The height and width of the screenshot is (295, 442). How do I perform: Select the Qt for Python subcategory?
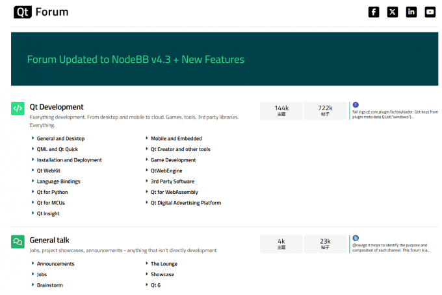coord(52,192)
